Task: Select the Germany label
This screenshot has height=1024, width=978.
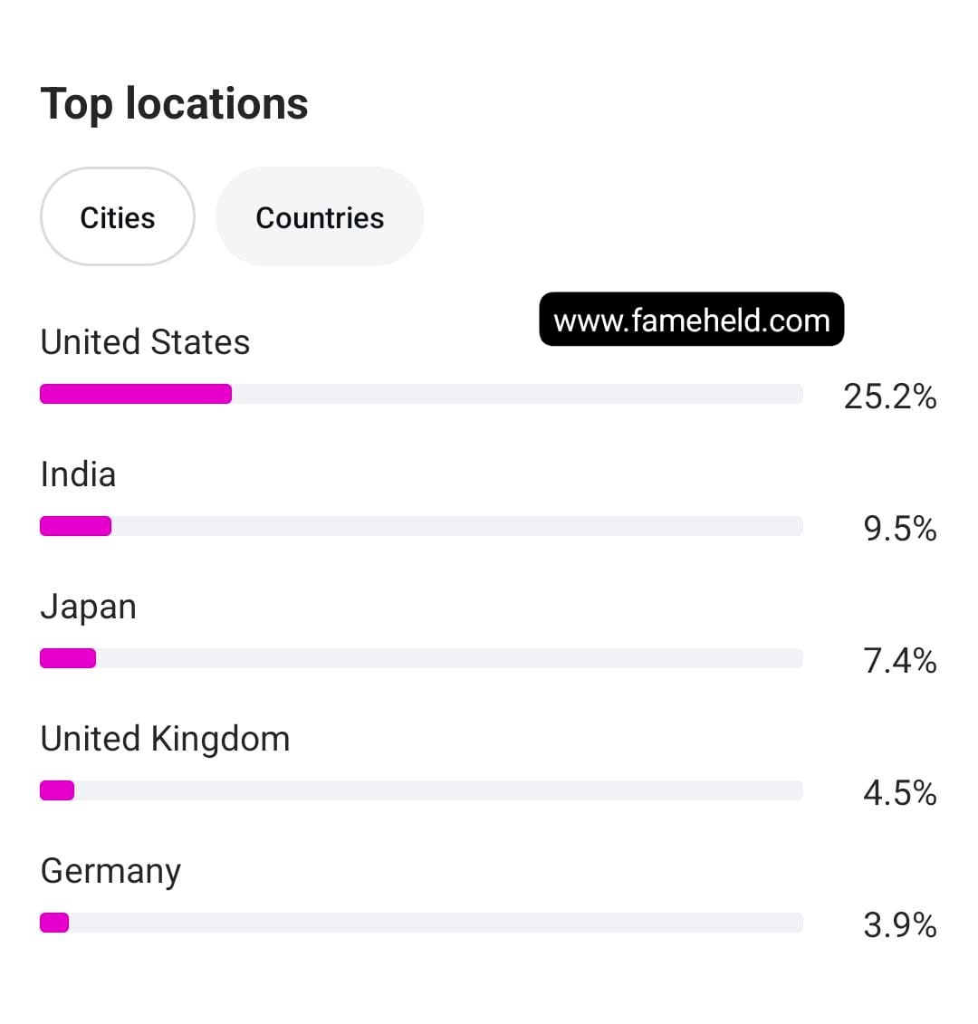Action: [x=110, y=871]
